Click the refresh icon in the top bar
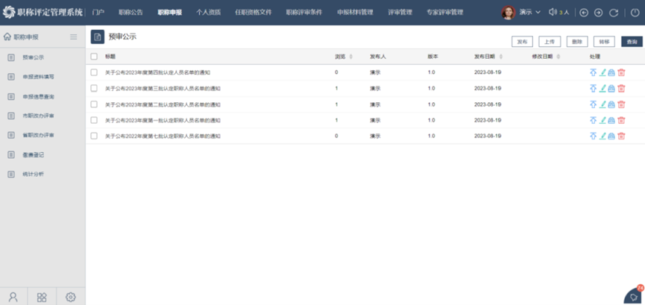Viewport: 645px width, 305px height. [x=613, y=13]
